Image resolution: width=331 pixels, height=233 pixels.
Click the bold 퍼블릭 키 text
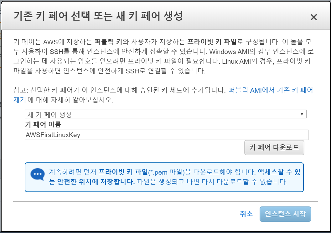click(108, 42)
